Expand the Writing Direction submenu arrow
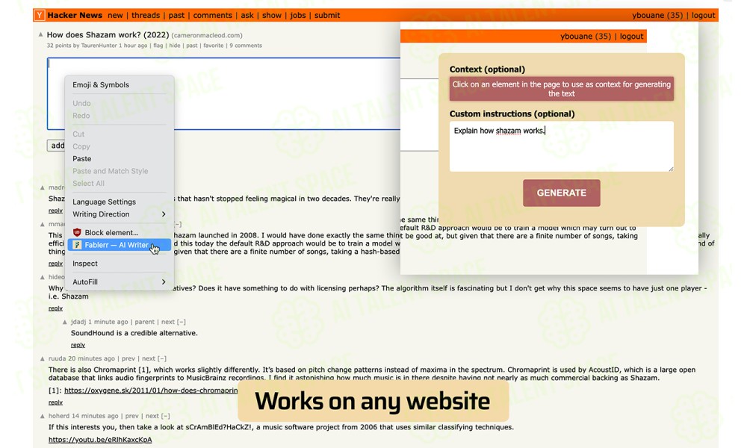 164,214
